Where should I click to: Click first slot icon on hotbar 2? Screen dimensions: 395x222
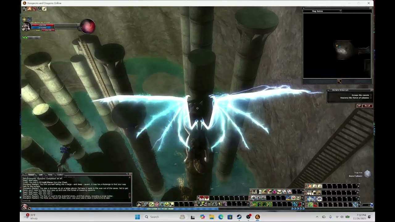[309, 199]
